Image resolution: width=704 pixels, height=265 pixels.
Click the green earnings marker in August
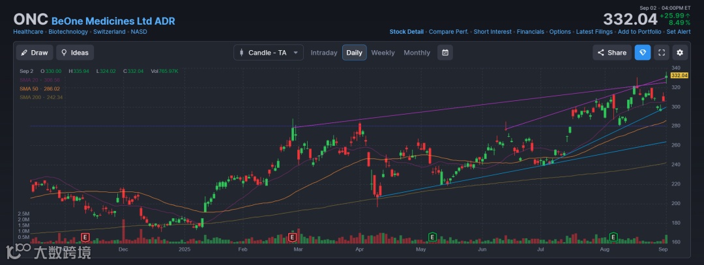613,237
